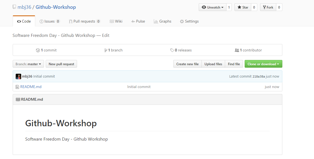Click the README paragraph Software Freedom Day text

67,139
